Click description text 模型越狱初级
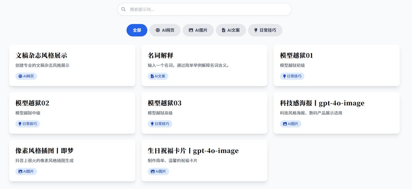 tap(292, 65)
